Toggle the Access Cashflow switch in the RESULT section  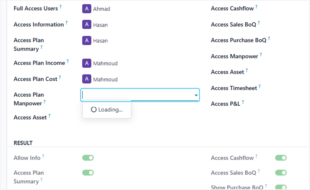coord(281,158)
